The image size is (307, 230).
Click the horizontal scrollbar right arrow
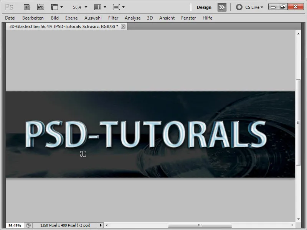pyautogui.click(x=292, y=225)
